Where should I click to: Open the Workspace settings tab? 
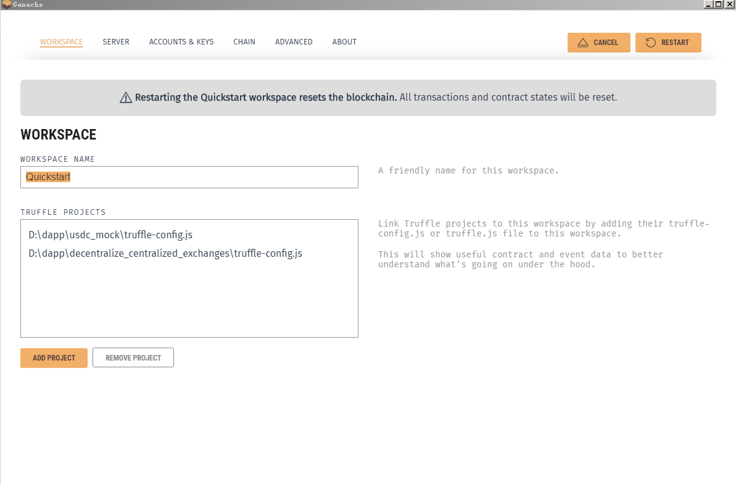(61, 42)
